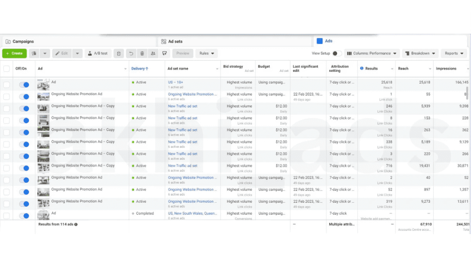Click the info icon beside Results
Screen dimensions: 471x269
[362, 68]
